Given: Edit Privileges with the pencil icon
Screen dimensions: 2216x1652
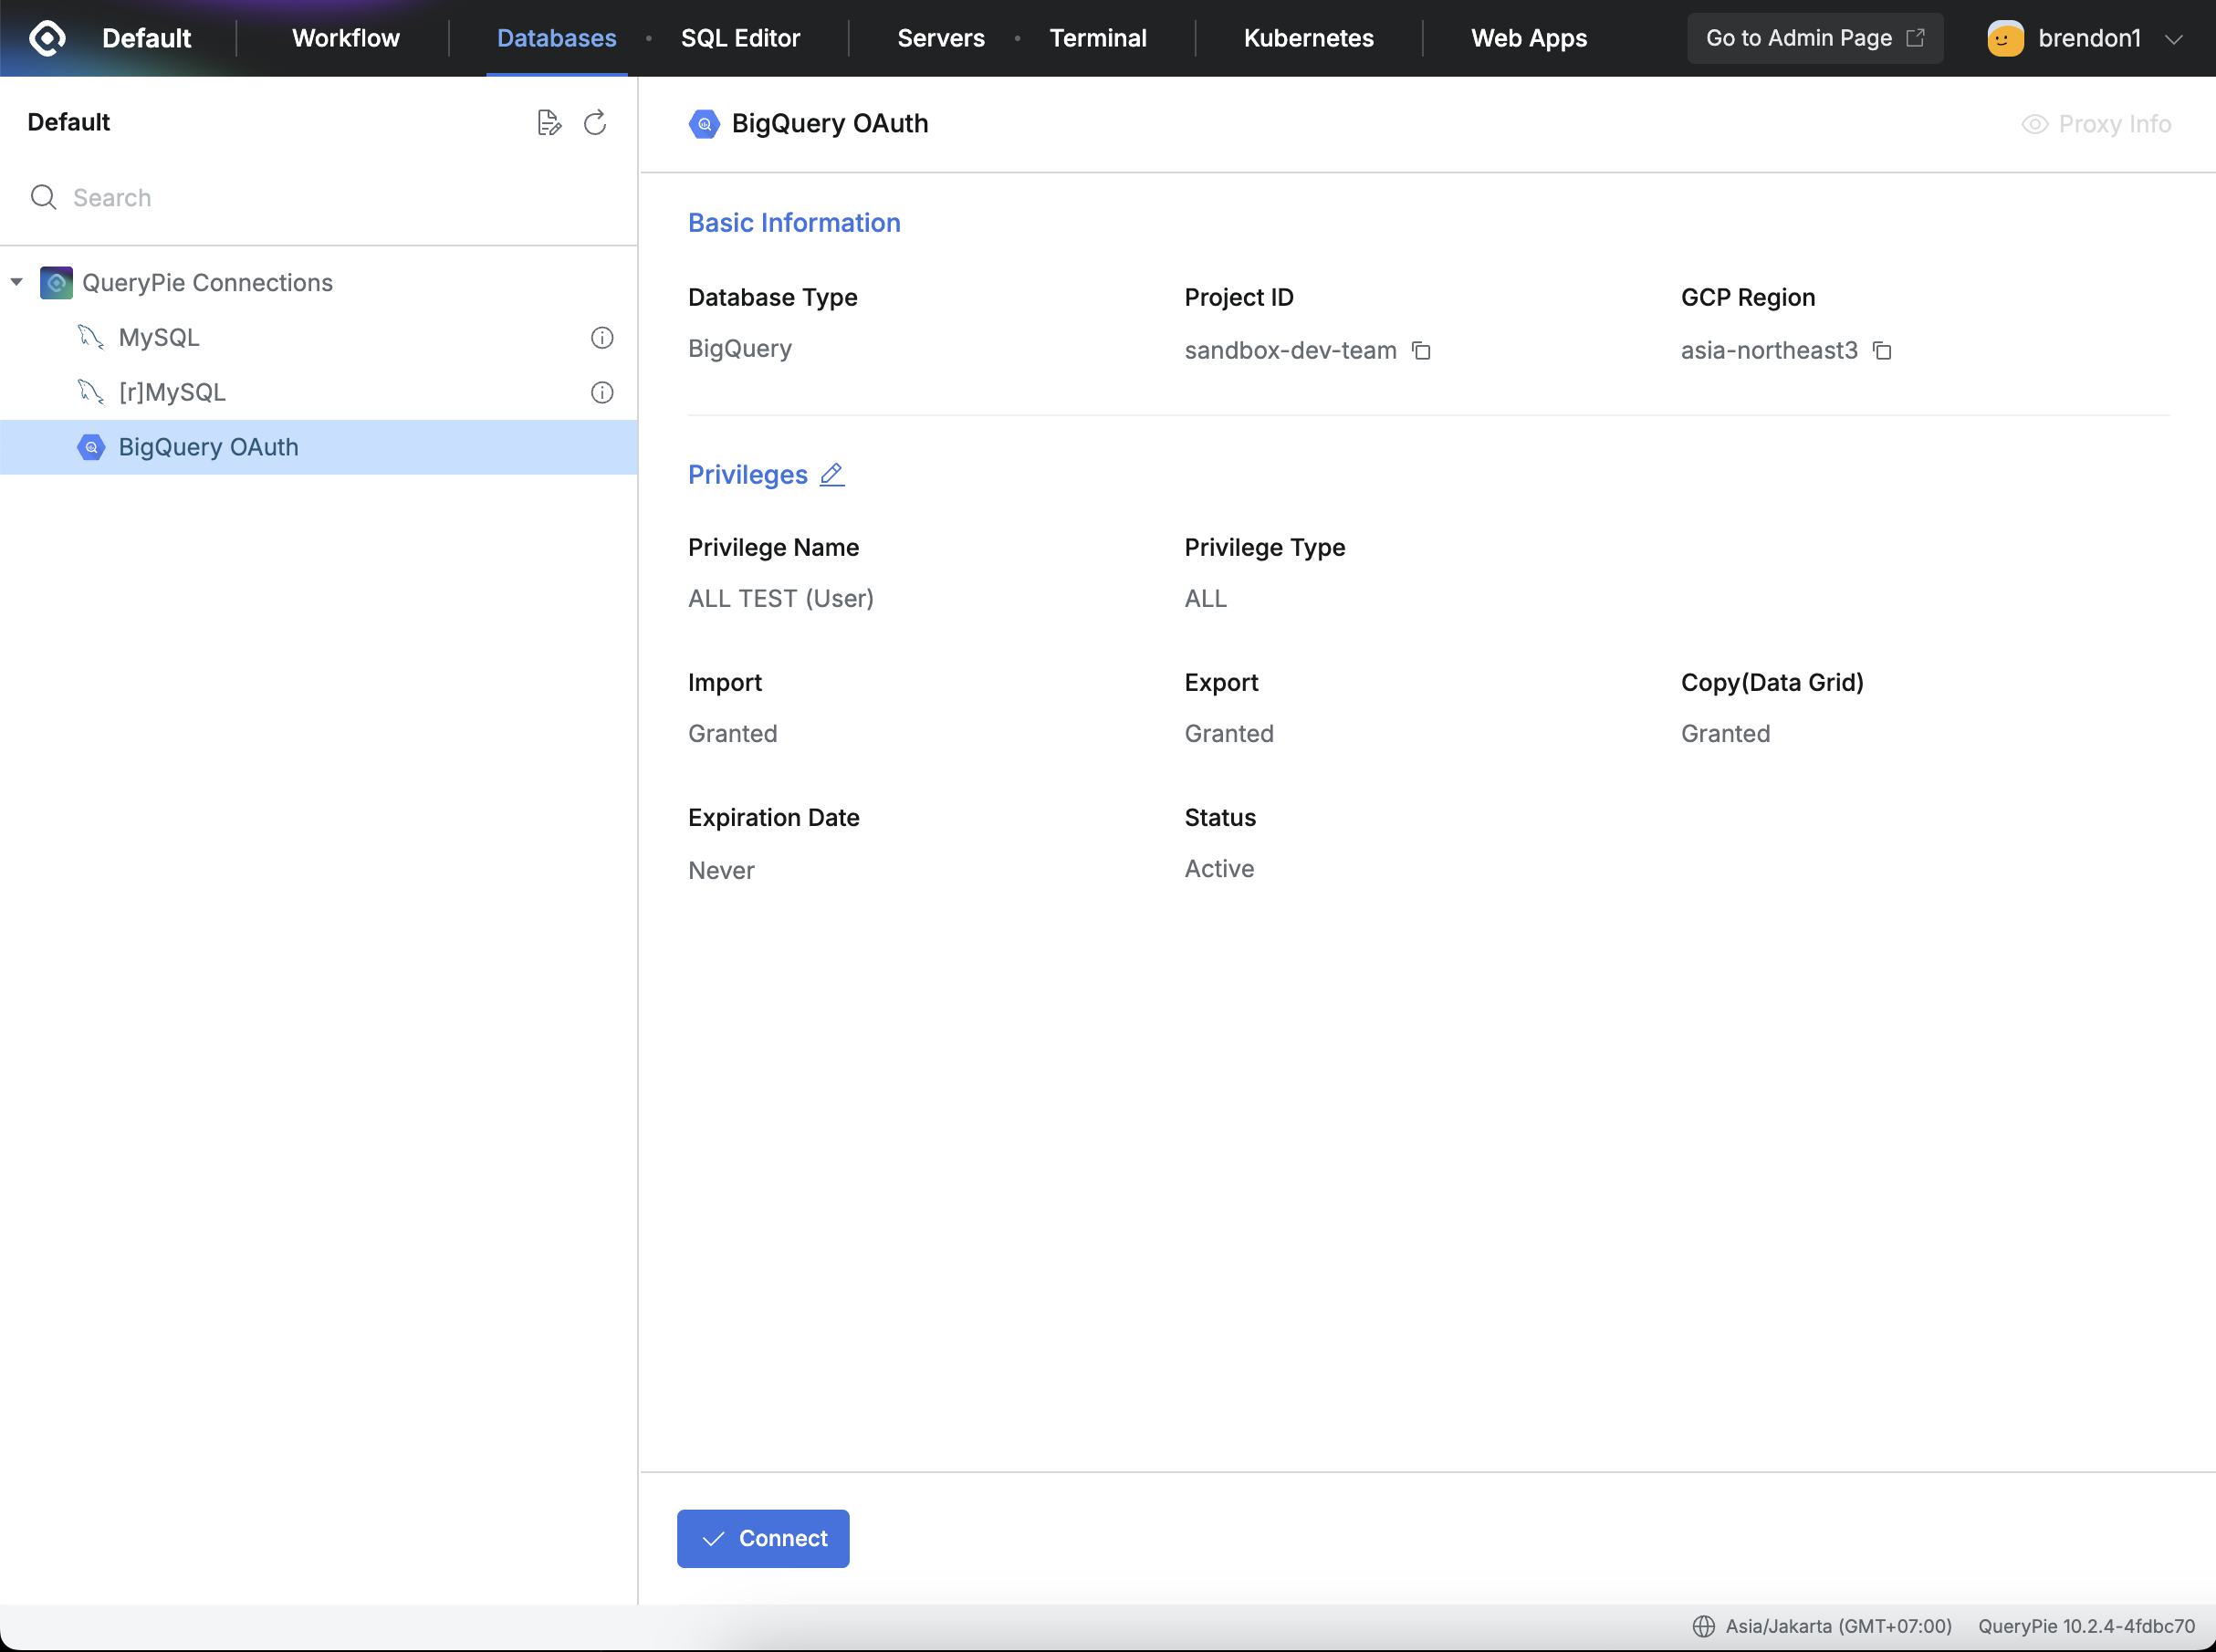Looking at the screenshot, I should coord(832,474).
